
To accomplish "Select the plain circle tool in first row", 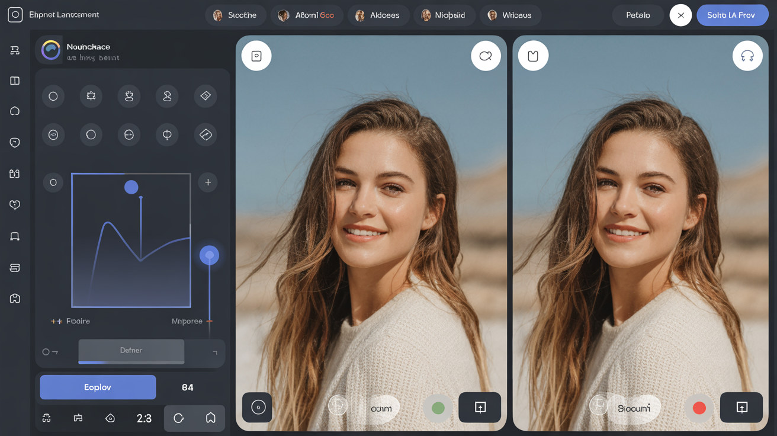I will 53,96.
